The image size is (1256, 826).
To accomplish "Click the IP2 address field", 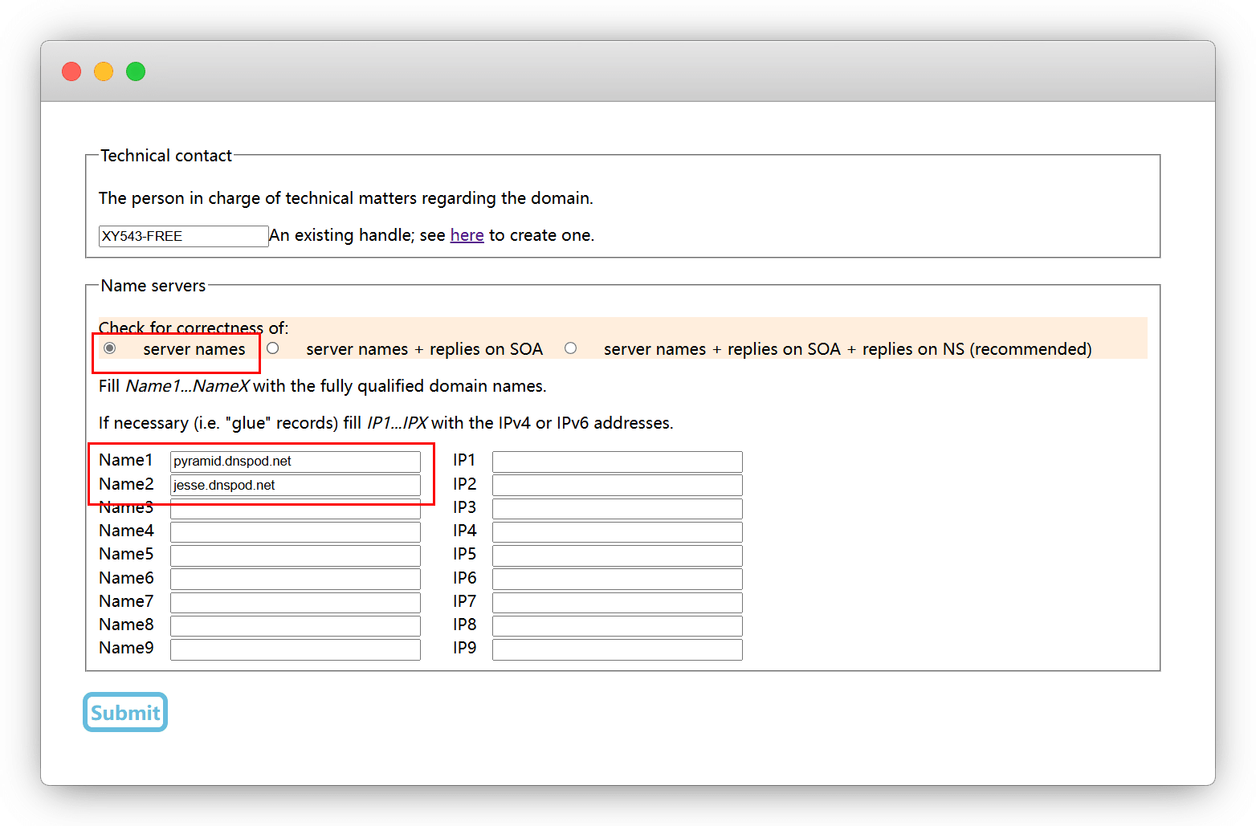I will tap(617, 485).
